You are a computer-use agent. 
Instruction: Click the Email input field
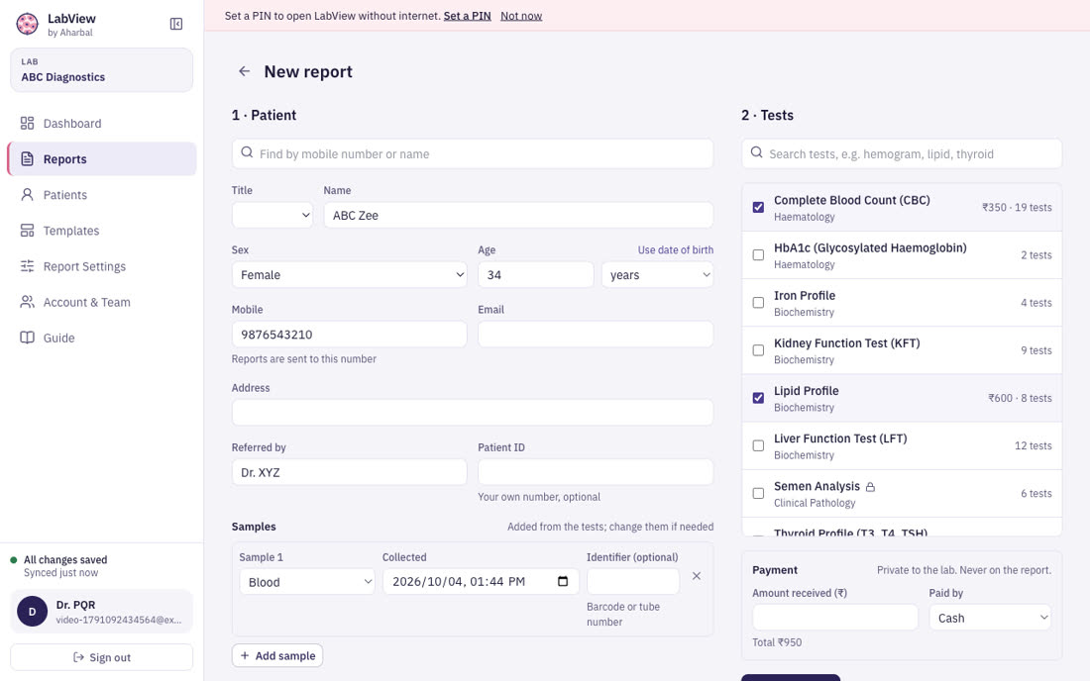596,335
